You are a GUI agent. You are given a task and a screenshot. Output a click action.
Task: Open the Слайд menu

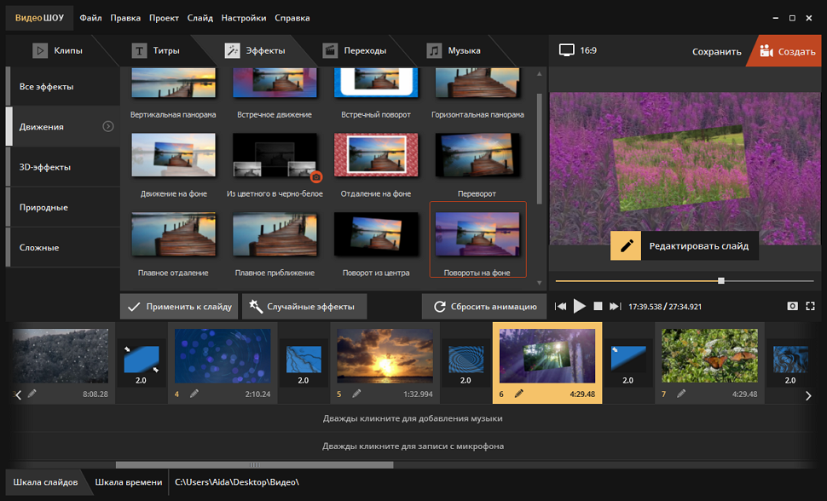(x=199, y=18)
